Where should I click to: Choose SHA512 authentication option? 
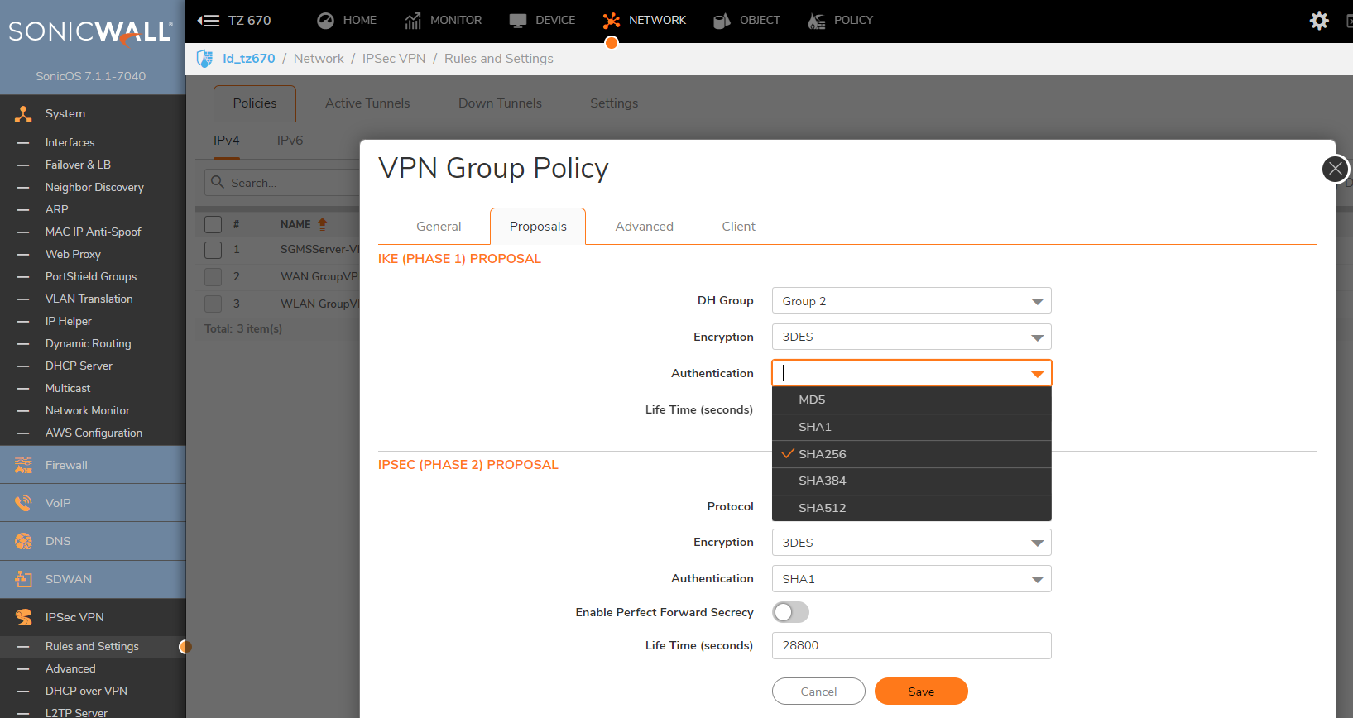[x=911, y=508]
